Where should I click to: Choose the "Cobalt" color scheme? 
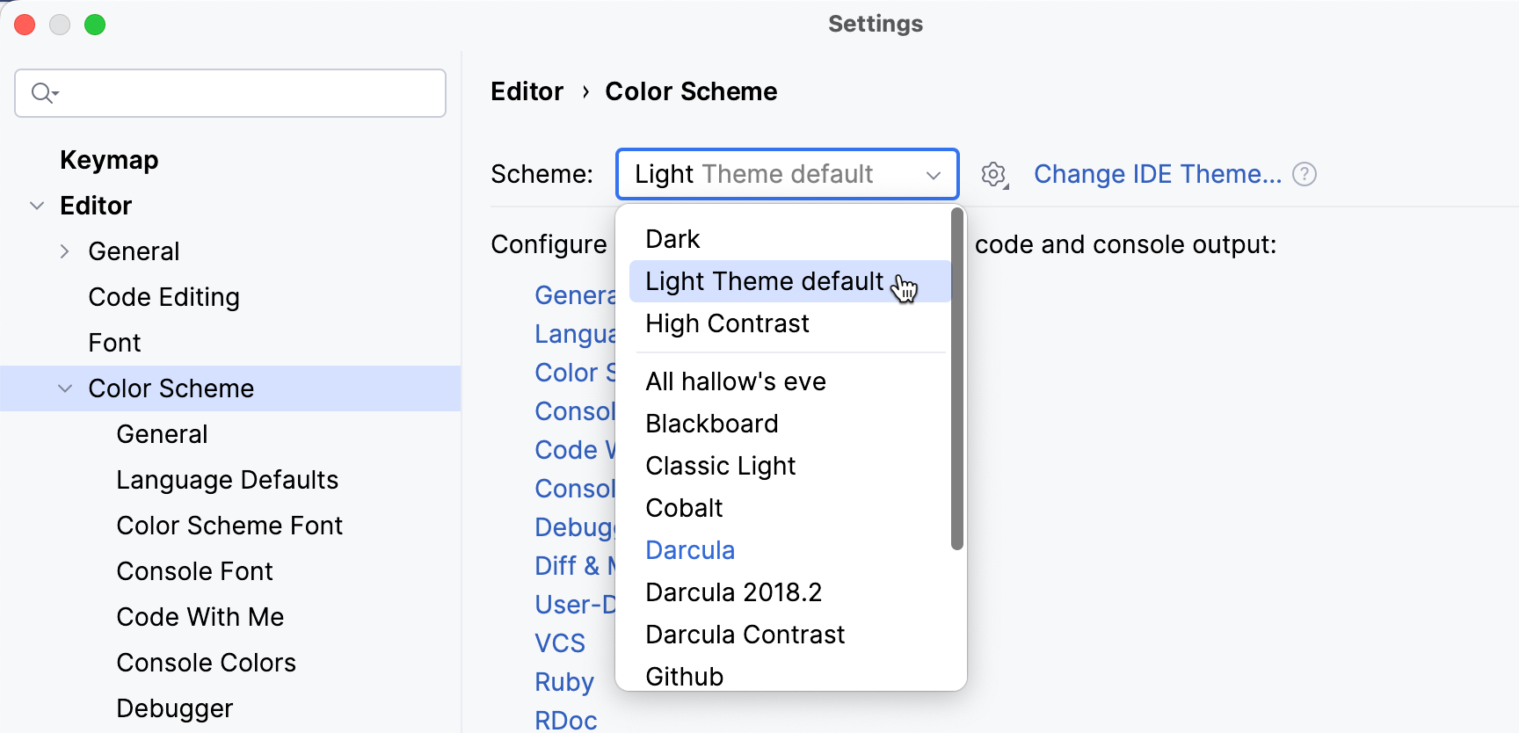pyautogui.click(x=684, y=507)
